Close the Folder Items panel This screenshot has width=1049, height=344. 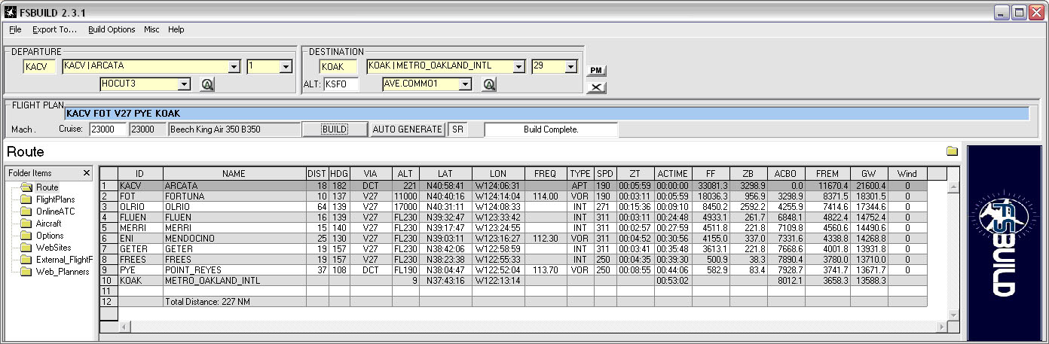(x=86, y=173)
